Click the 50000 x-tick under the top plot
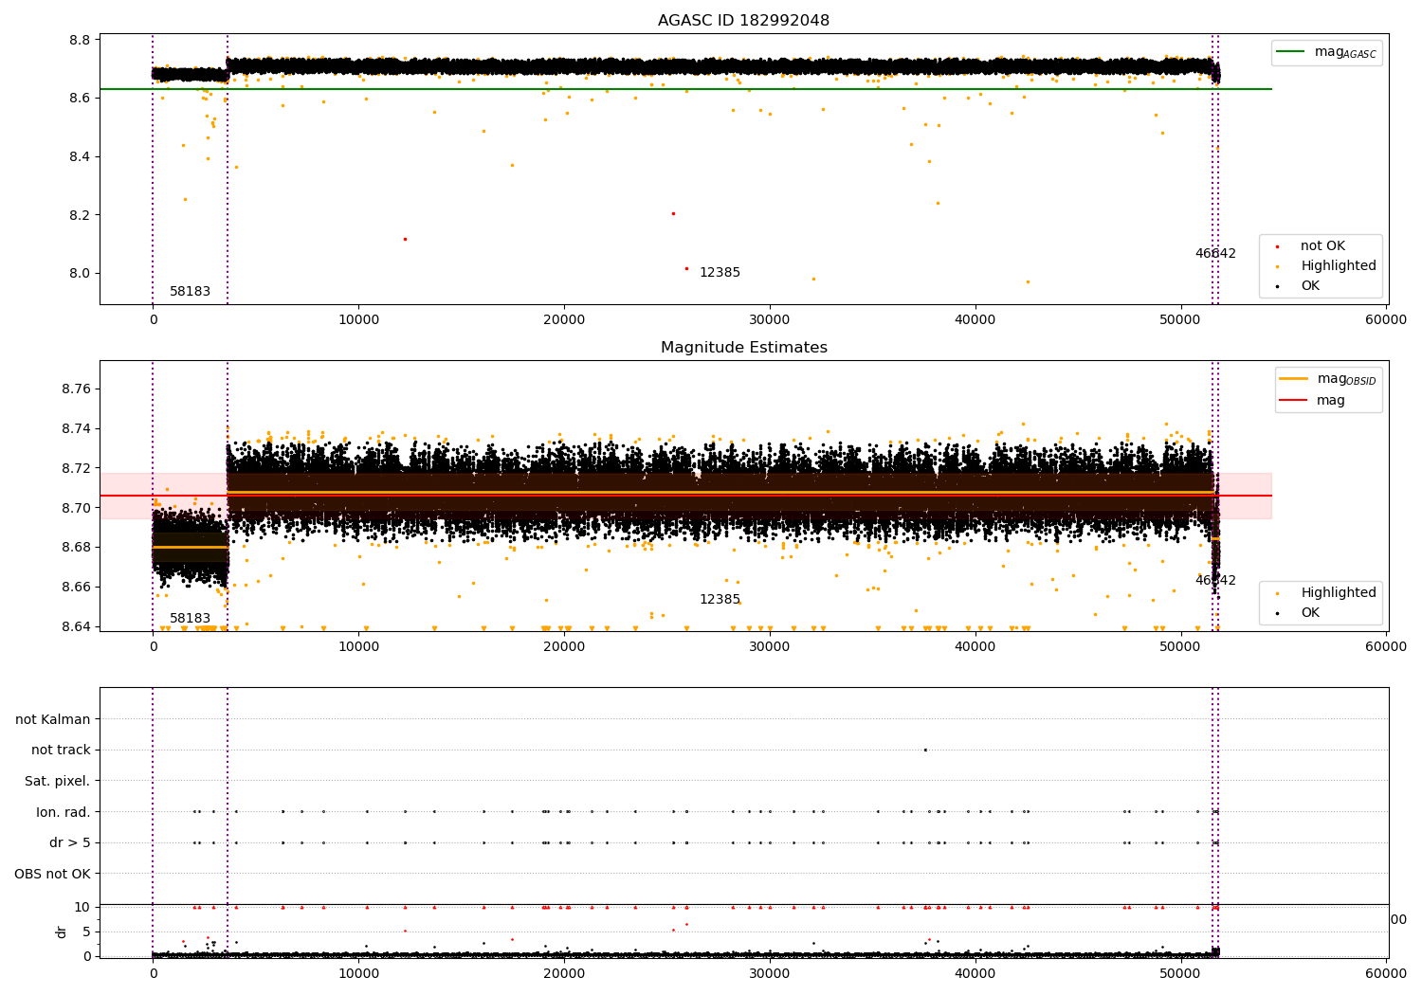 click(1181, 320)
